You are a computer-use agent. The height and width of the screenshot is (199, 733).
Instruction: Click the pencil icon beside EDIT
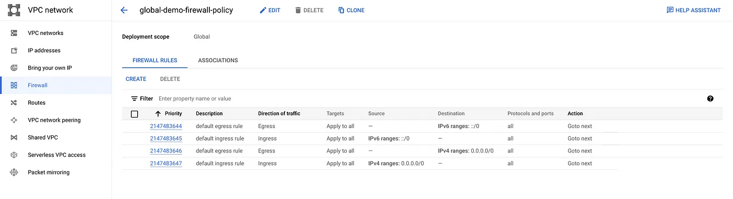(263, 10)
